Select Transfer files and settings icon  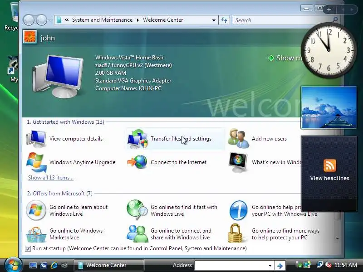point(137,139)
